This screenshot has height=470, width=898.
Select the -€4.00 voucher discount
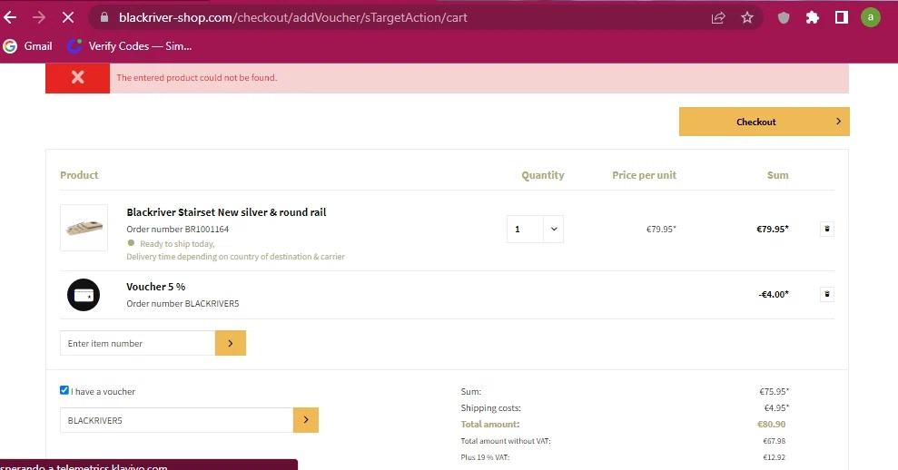[774, 294]
